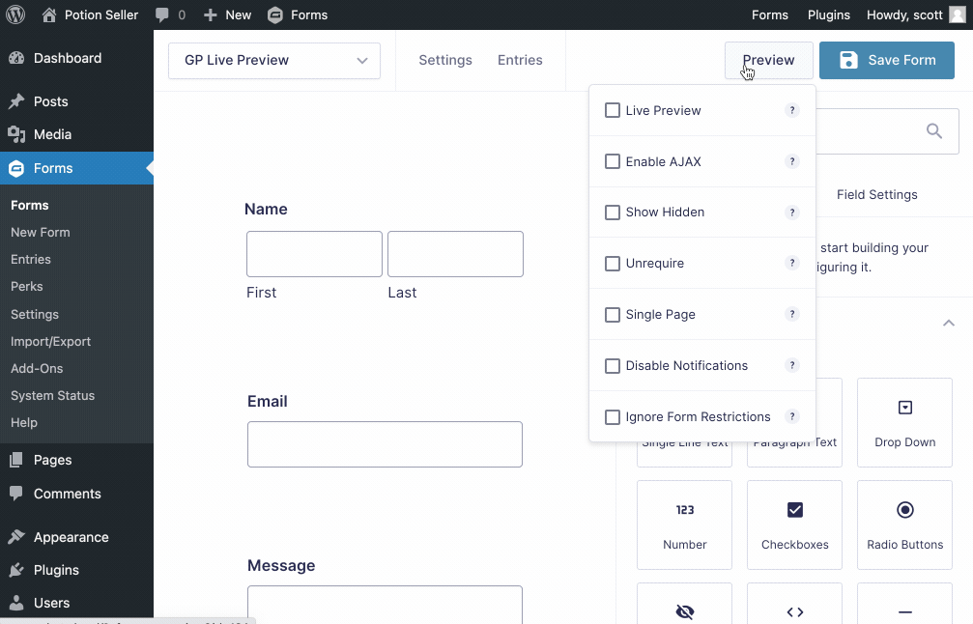This screenshot has width=973, height=624.
Task: Add a Number field
Action: tap(684, 525)
